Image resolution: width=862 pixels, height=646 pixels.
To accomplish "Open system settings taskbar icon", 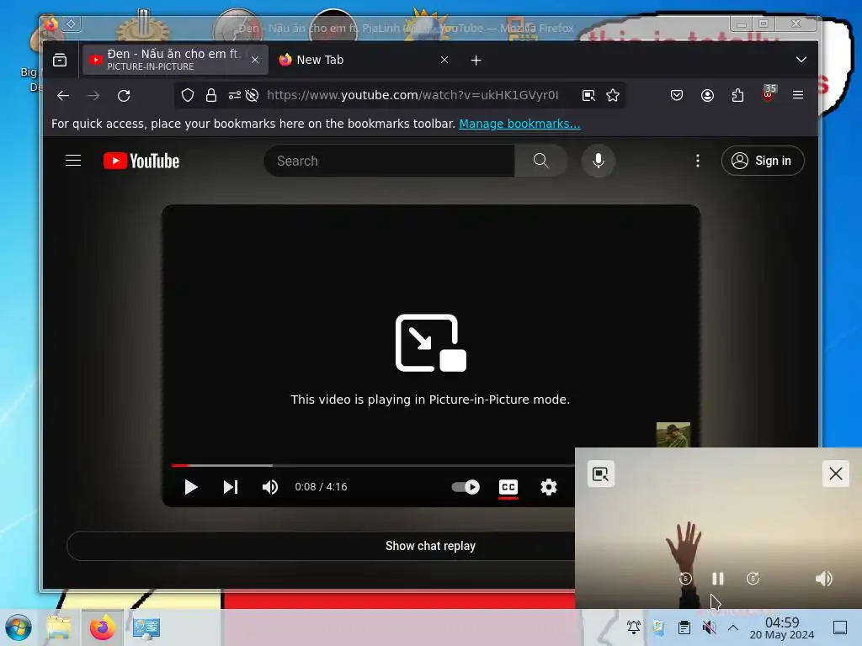I will 146,627.
